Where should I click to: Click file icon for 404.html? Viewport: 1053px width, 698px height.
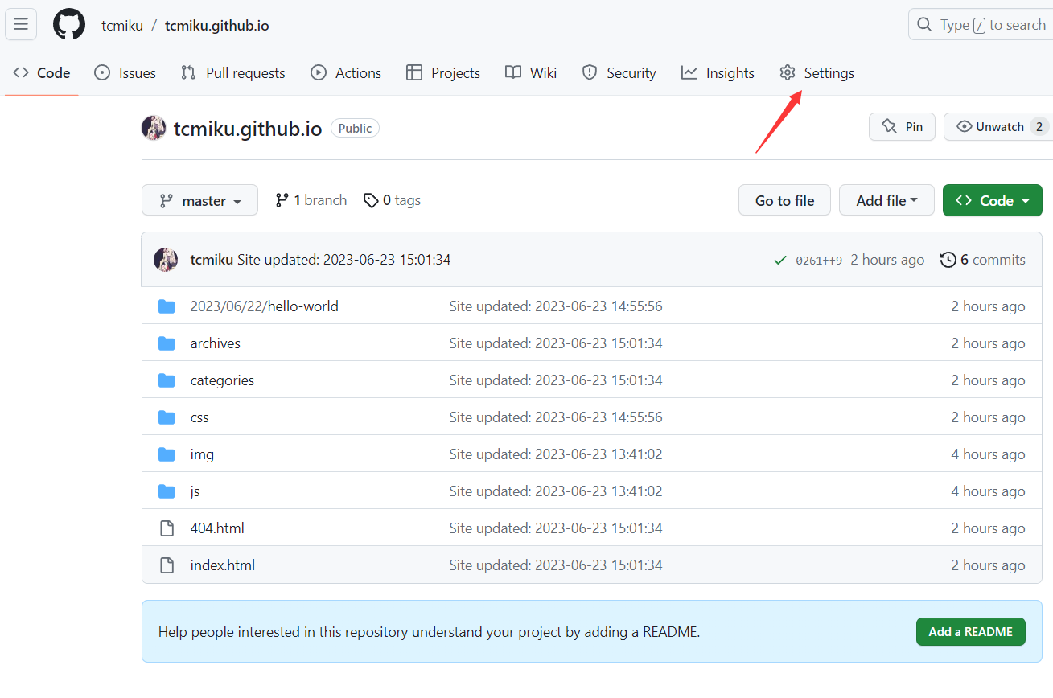tap(167, 528)
